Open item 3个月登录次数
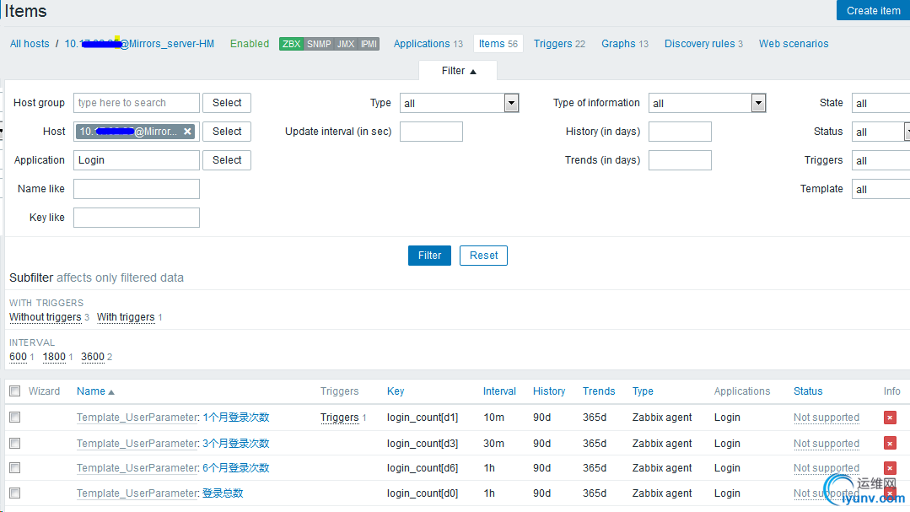The width and height of the screenshot is (910, 512). click(x=235, y=444)
